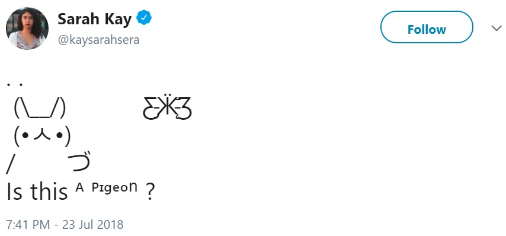Click the bunny's ears (\__/) line
The image size is (506, 236).
coord(40,108)
